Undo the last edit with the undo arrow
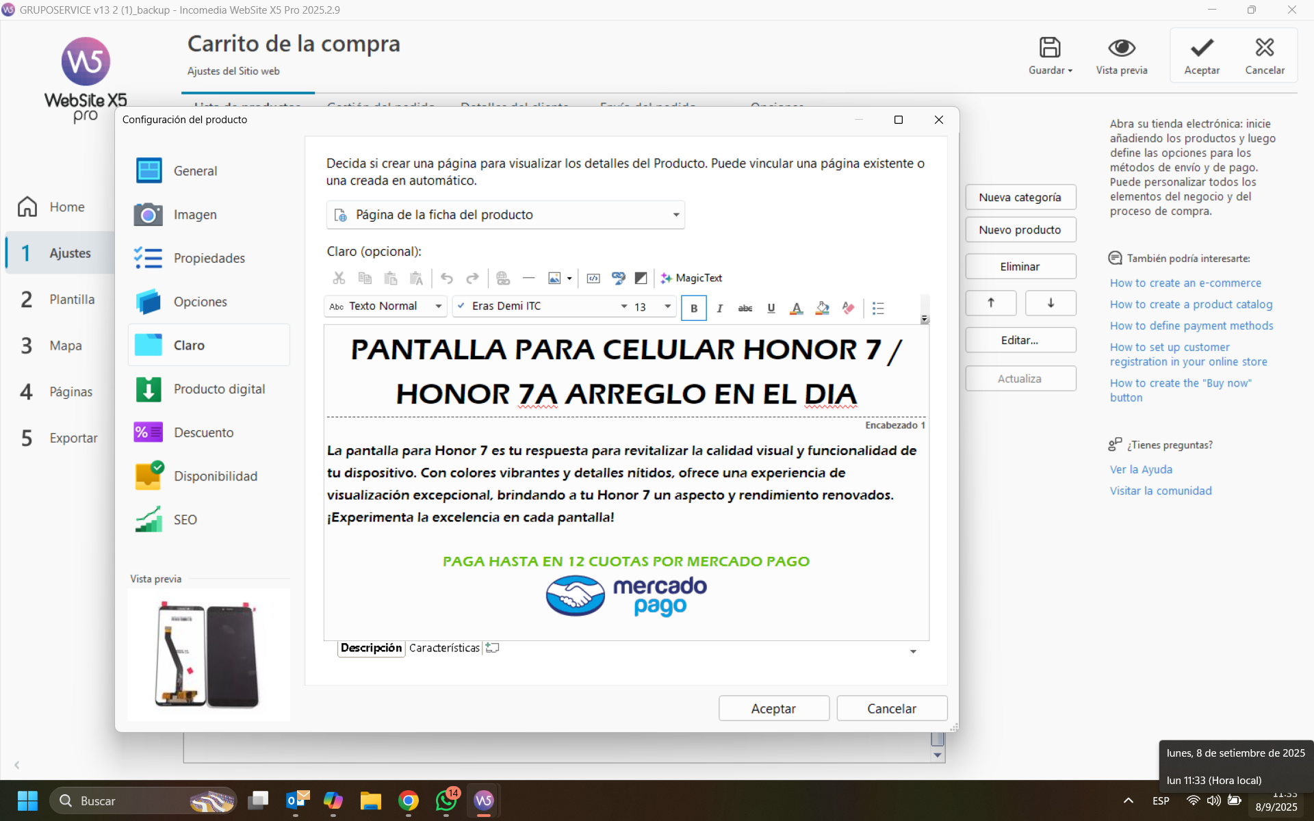This screenshot has width=1314, height=821. [x=447, y=278]
